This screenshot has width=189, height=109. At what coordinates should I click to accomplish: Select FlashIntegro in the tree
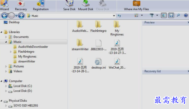[26, 52]
